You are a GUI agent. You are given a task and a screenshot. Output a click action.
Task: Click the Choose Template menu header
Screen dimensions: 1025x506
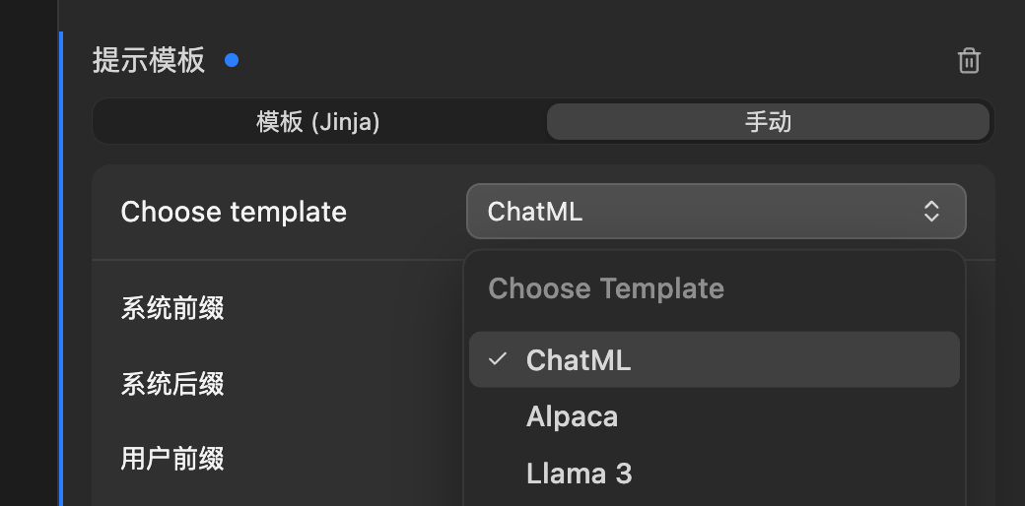pos(606,288)
